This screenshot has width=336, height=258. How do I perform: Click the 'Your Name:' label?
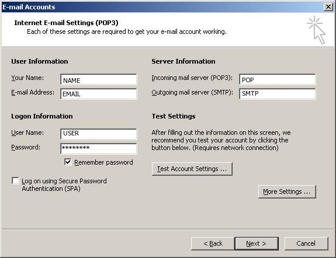pyautogui.click(x=27, y=78)
